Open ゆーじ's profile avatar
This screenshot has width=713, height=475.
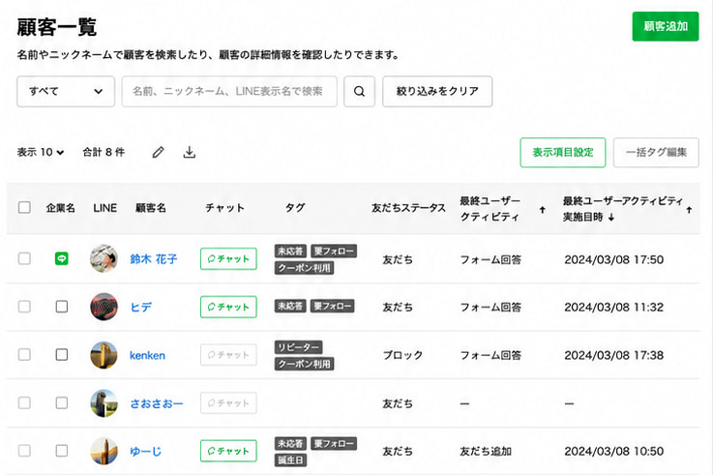(x=104, y=451)
